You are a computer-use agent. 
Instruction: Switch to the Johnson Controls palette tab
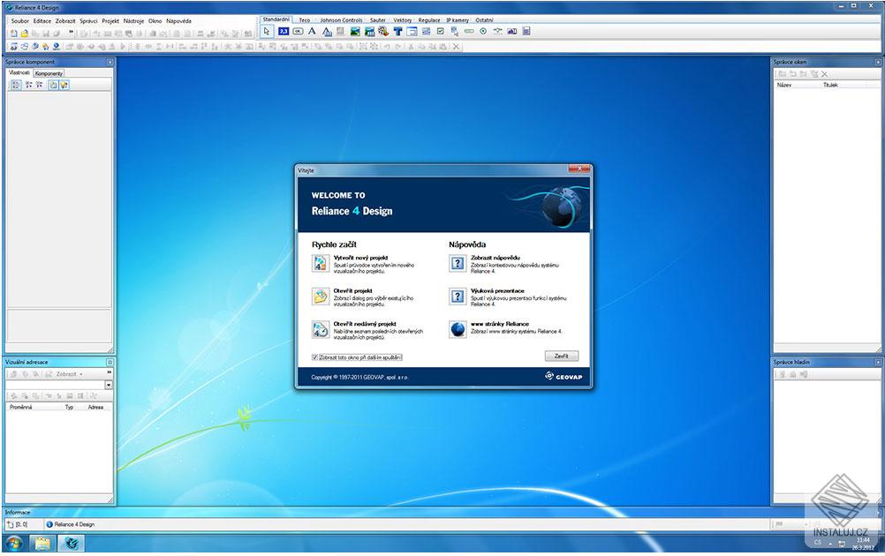pyautogui.click(x=342, y=19)
